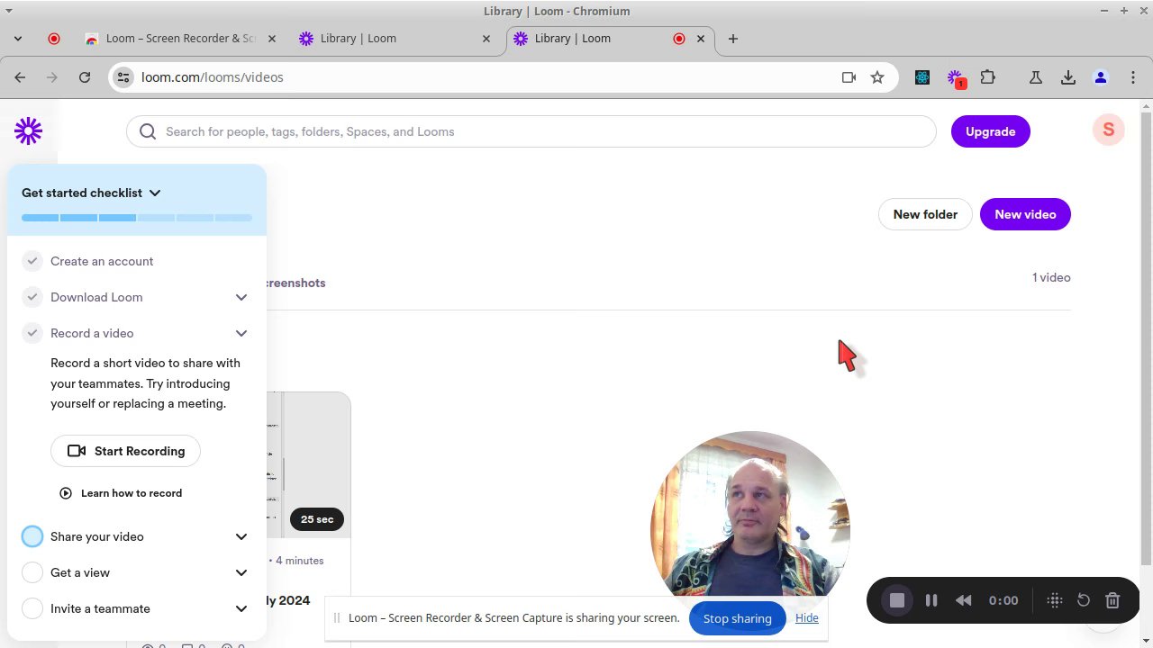
Task: Click the checklist progress bar
Action: coord(137,218)
